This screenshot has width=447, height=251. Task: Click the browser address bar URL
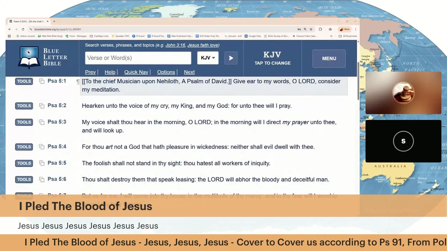pos(58,29)
